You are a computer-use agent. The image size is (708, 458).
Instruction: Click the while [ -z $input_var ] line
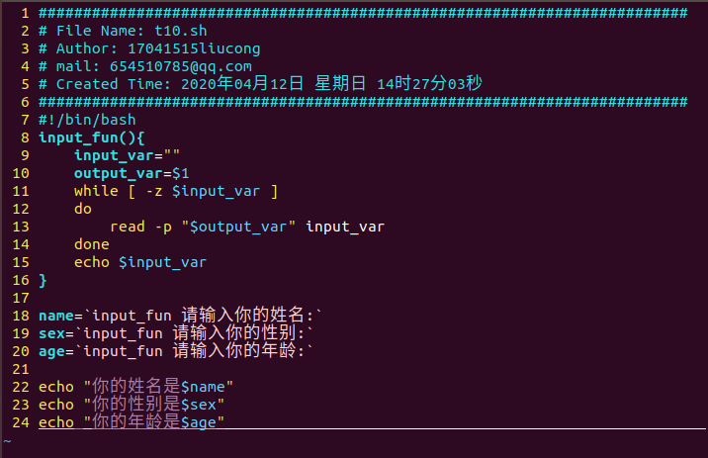coord(176,191)
